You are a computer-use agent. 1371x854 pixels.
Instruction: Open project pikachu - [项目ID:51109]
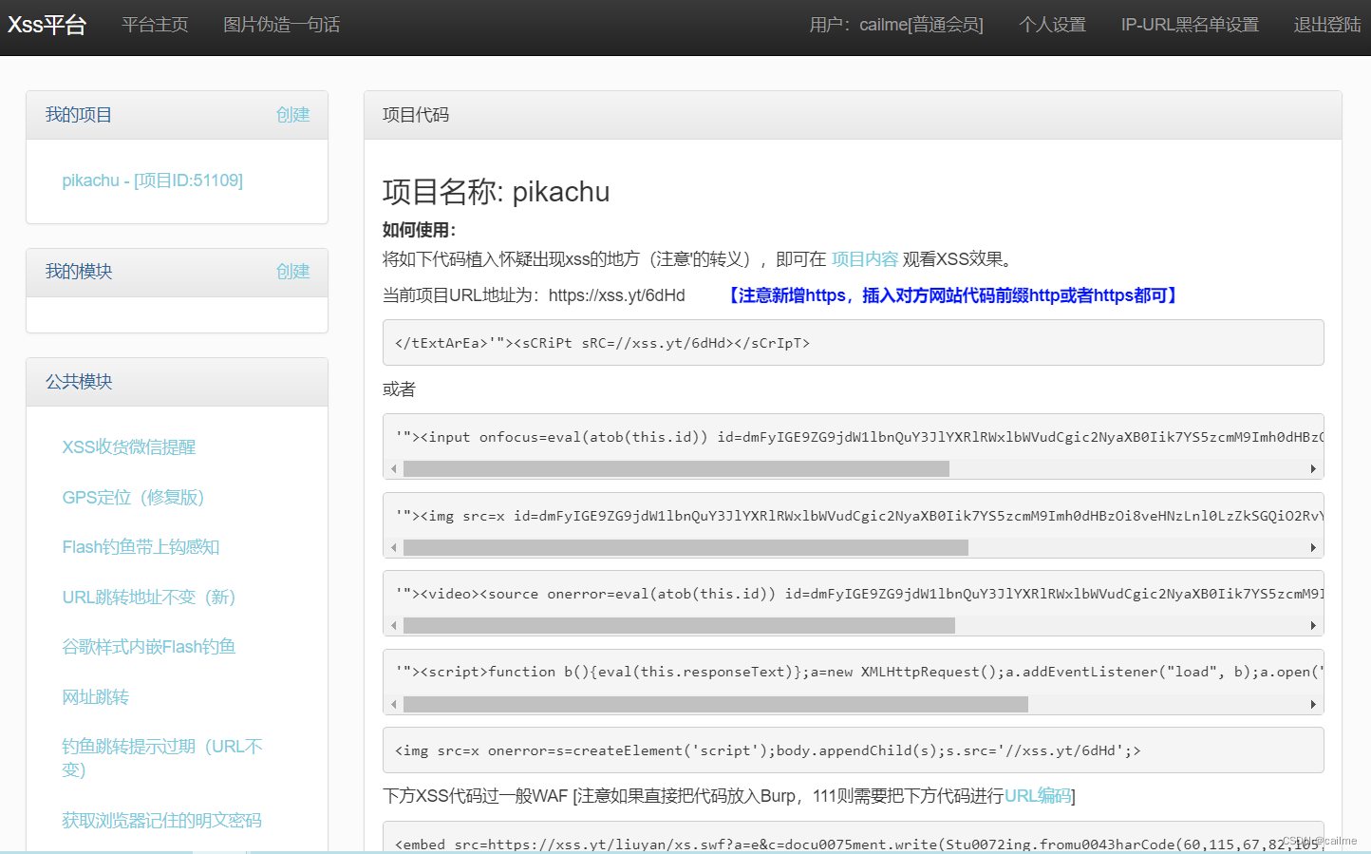152,180
